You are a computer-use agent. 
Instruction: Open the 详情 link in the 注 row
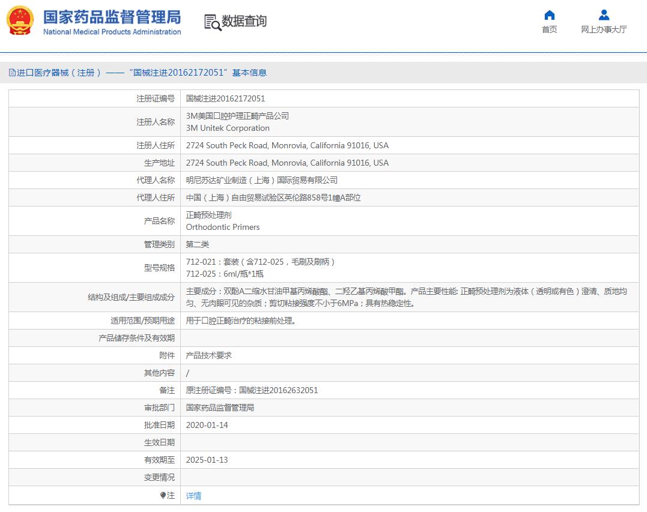pyautogui.click(x=193, y=496)
